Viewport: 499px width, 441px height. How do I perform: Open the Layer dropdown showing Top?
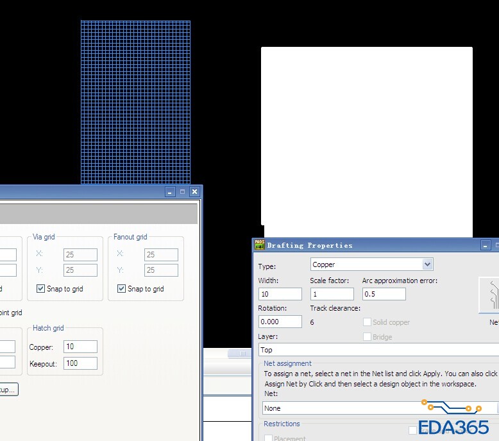378,350
